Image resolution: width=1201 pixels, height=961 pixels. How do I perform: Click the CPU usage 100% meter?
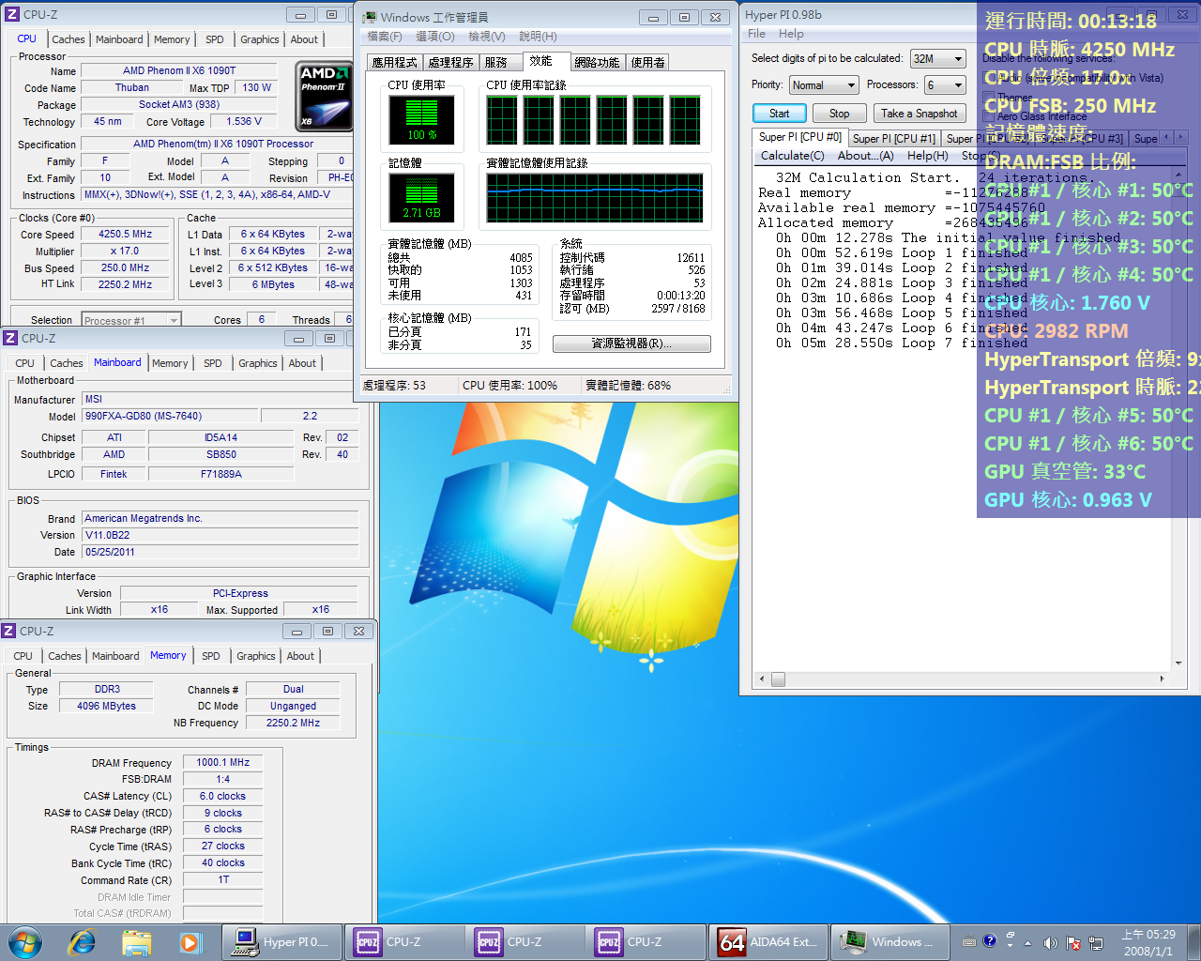[x=422, y=120]
